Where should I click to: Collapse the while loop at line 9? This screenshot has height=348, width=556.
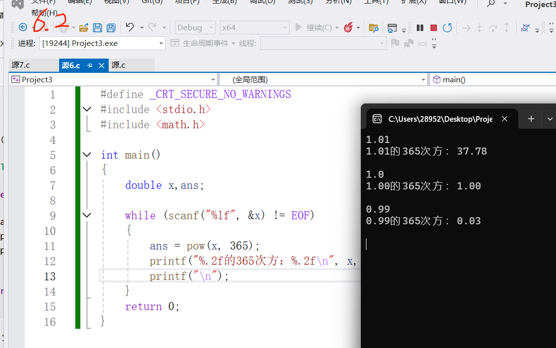click(87, 215)
